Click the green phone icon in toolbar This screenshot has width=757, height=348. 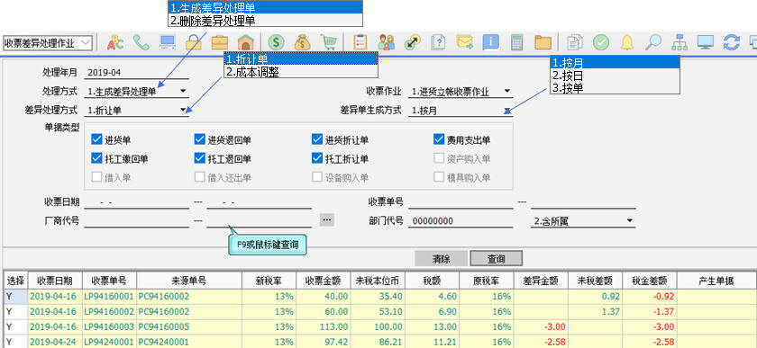(x=141, y=43)
